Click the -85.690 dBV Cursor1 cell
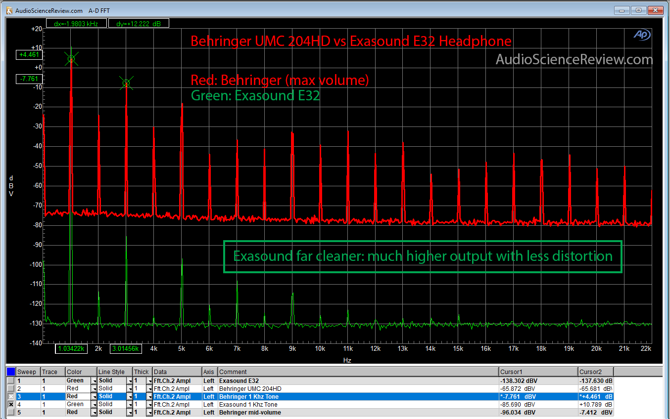Screen dimensions: 670x419 point(538,405)
